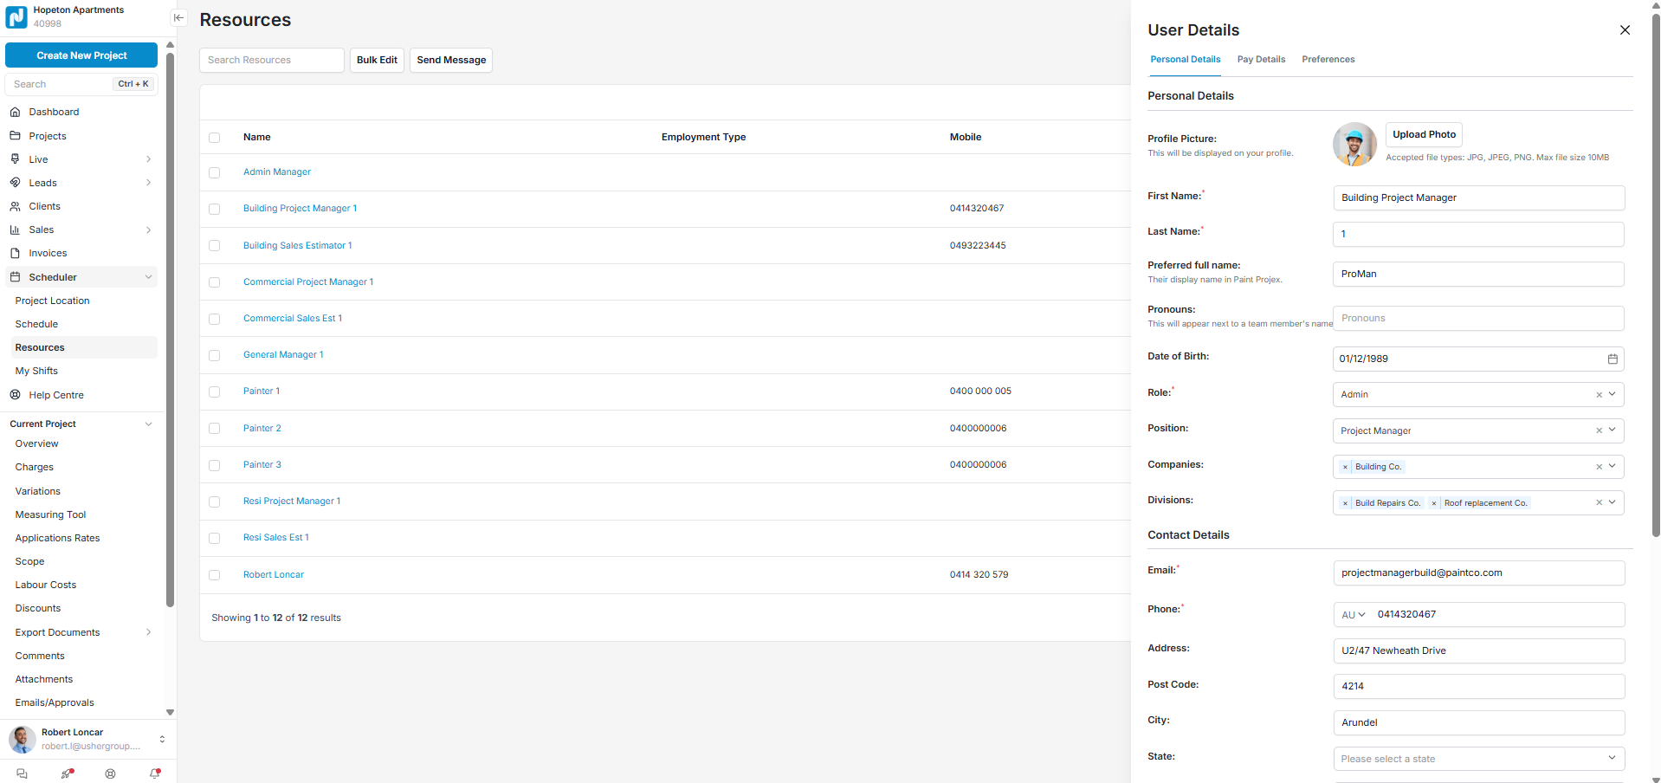Clear the Role field selection
Viewport: 1661px width, 783px height.
click(x=1599, y=395)
